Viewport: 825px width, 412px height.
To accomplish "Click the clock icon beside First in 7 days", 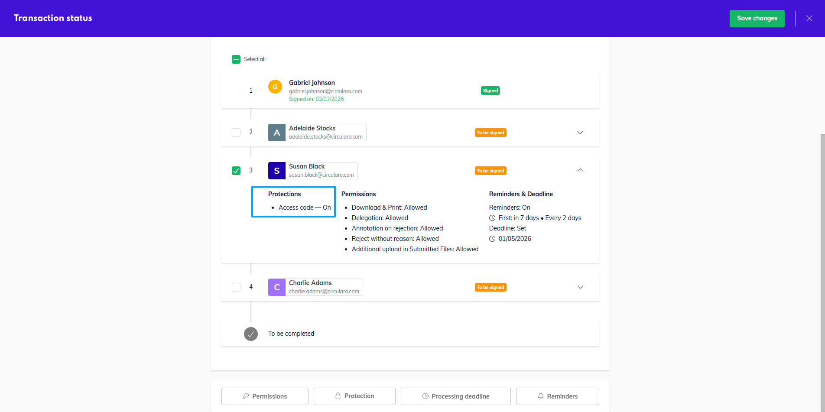I will 492,218.
